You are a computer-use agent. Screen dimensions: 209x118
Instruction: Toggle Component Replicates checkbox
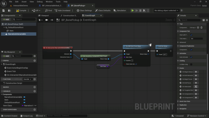coord(191,50)
